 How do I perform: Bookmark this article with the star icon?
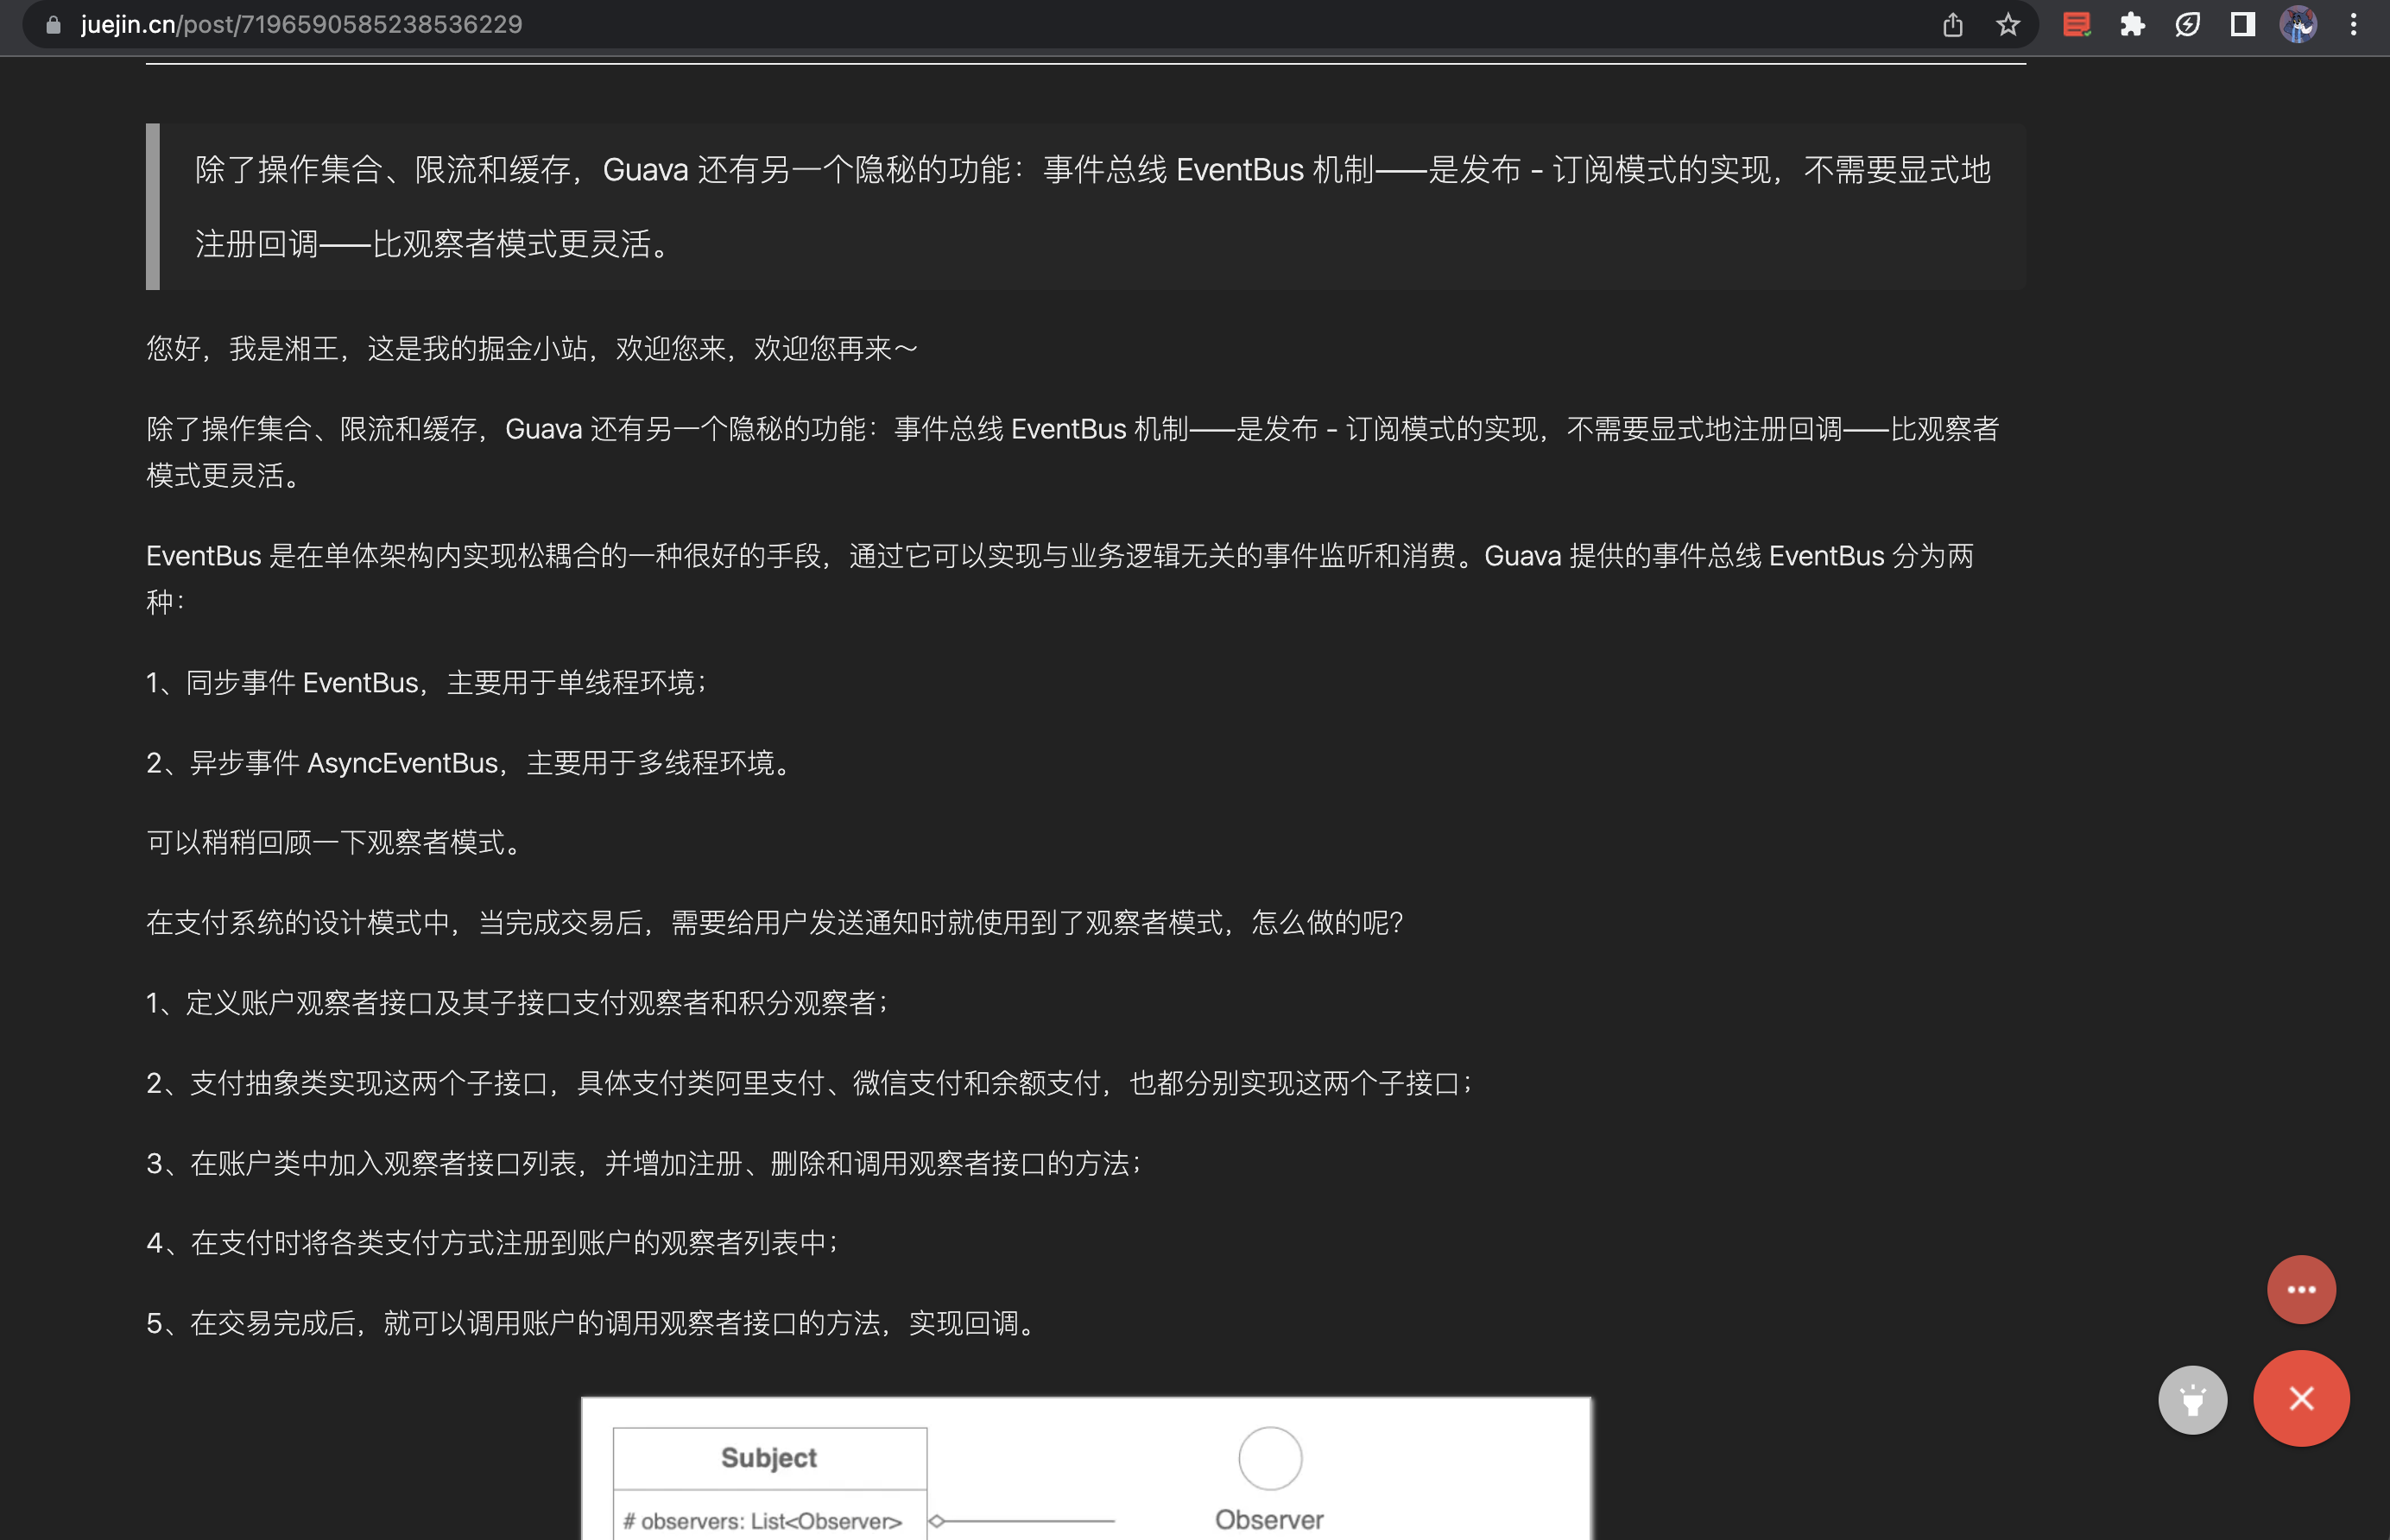(2007, 24)
